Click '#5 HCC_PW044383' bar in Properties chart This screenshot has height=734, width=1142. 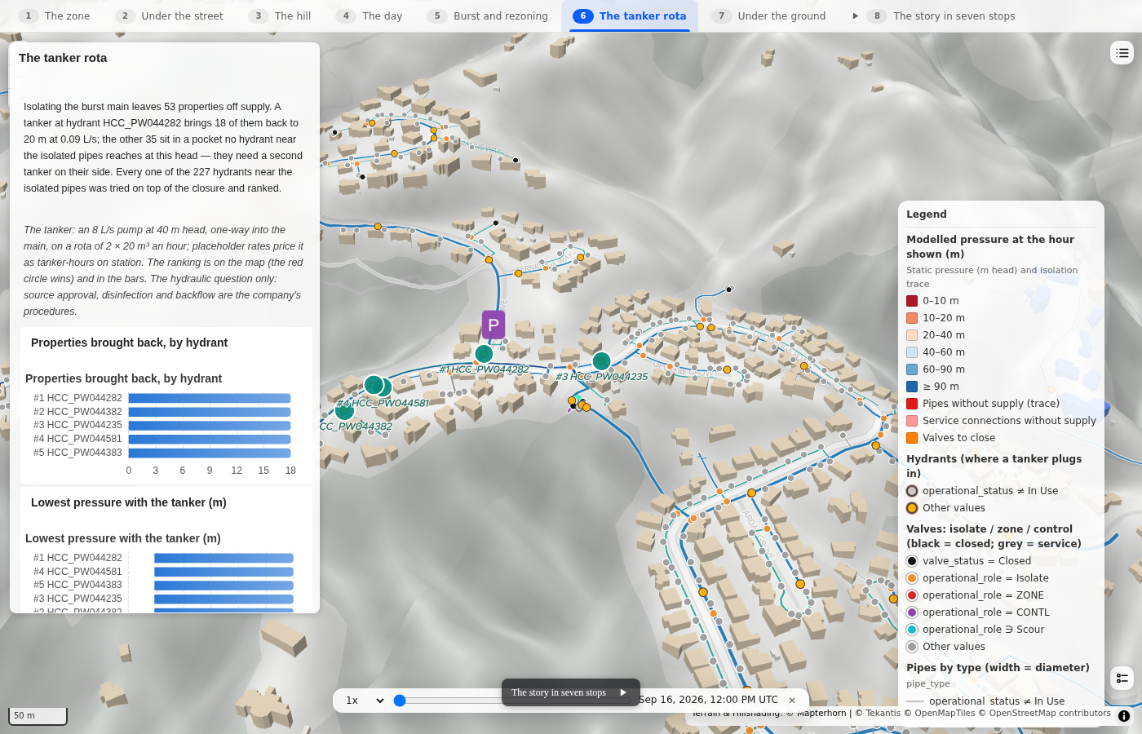(210, 453)
